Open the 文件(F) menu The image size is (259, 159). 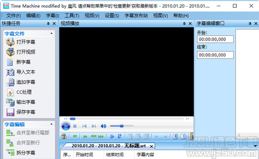[14, 16]
